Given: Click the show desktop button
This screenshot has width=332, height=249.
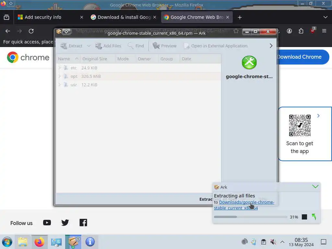Looking at the screenshot, I should coord(324,242).
